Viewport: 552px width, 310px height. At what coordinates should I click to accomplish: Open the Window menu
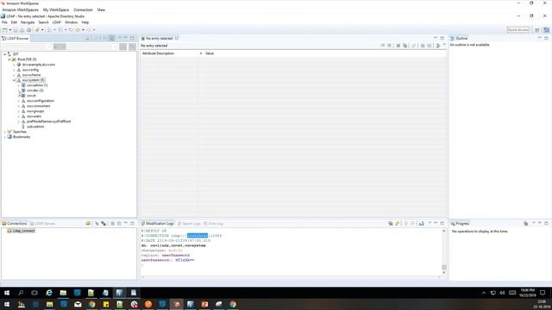pos(71,22)
